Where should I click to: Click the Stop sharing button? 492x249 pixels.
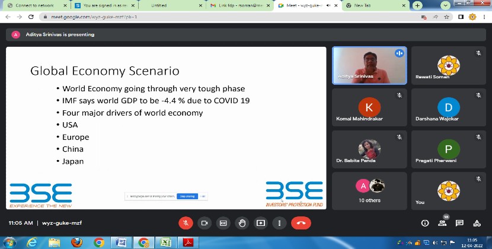187,196
